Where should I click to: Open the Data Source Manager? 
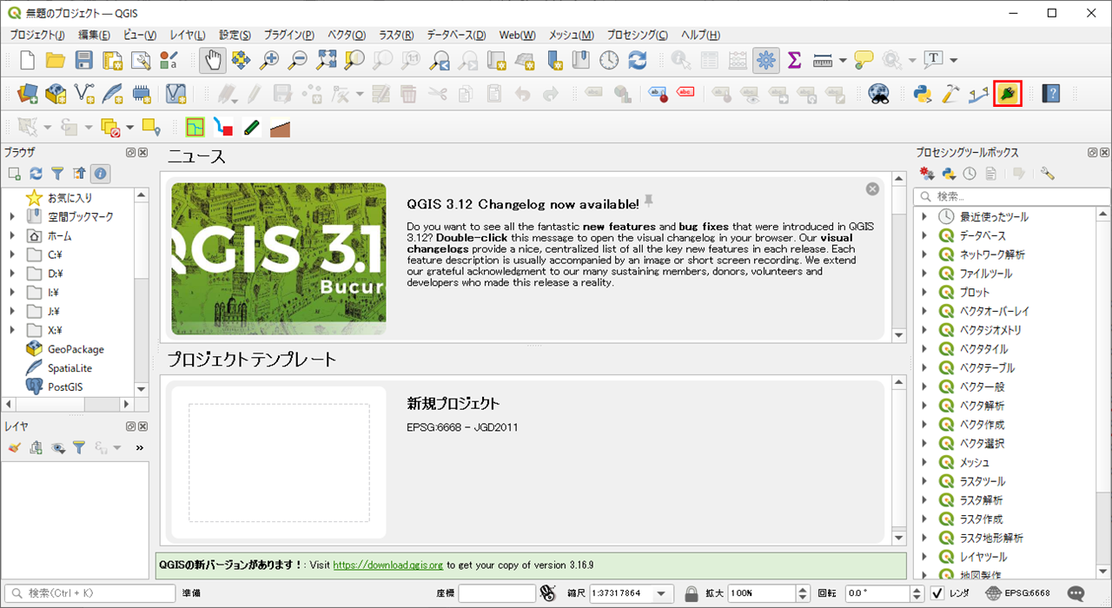[x=27, y=93]
